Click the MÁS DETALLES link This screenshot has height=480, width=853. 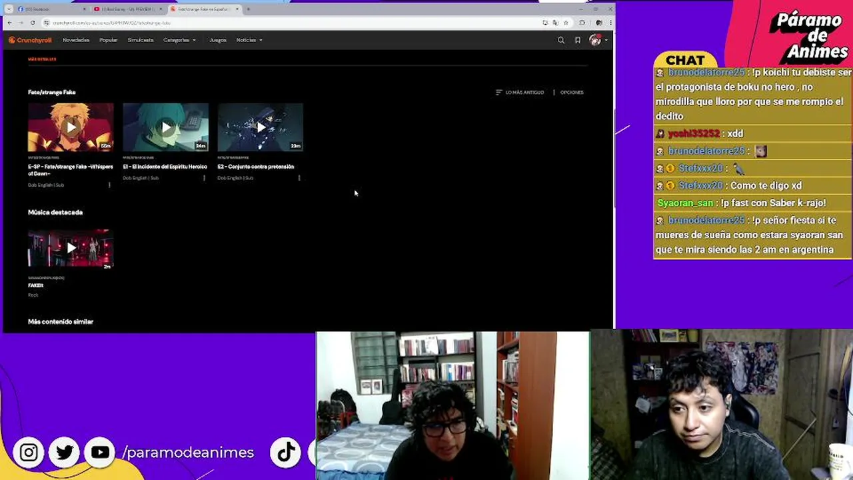(42, 59)
